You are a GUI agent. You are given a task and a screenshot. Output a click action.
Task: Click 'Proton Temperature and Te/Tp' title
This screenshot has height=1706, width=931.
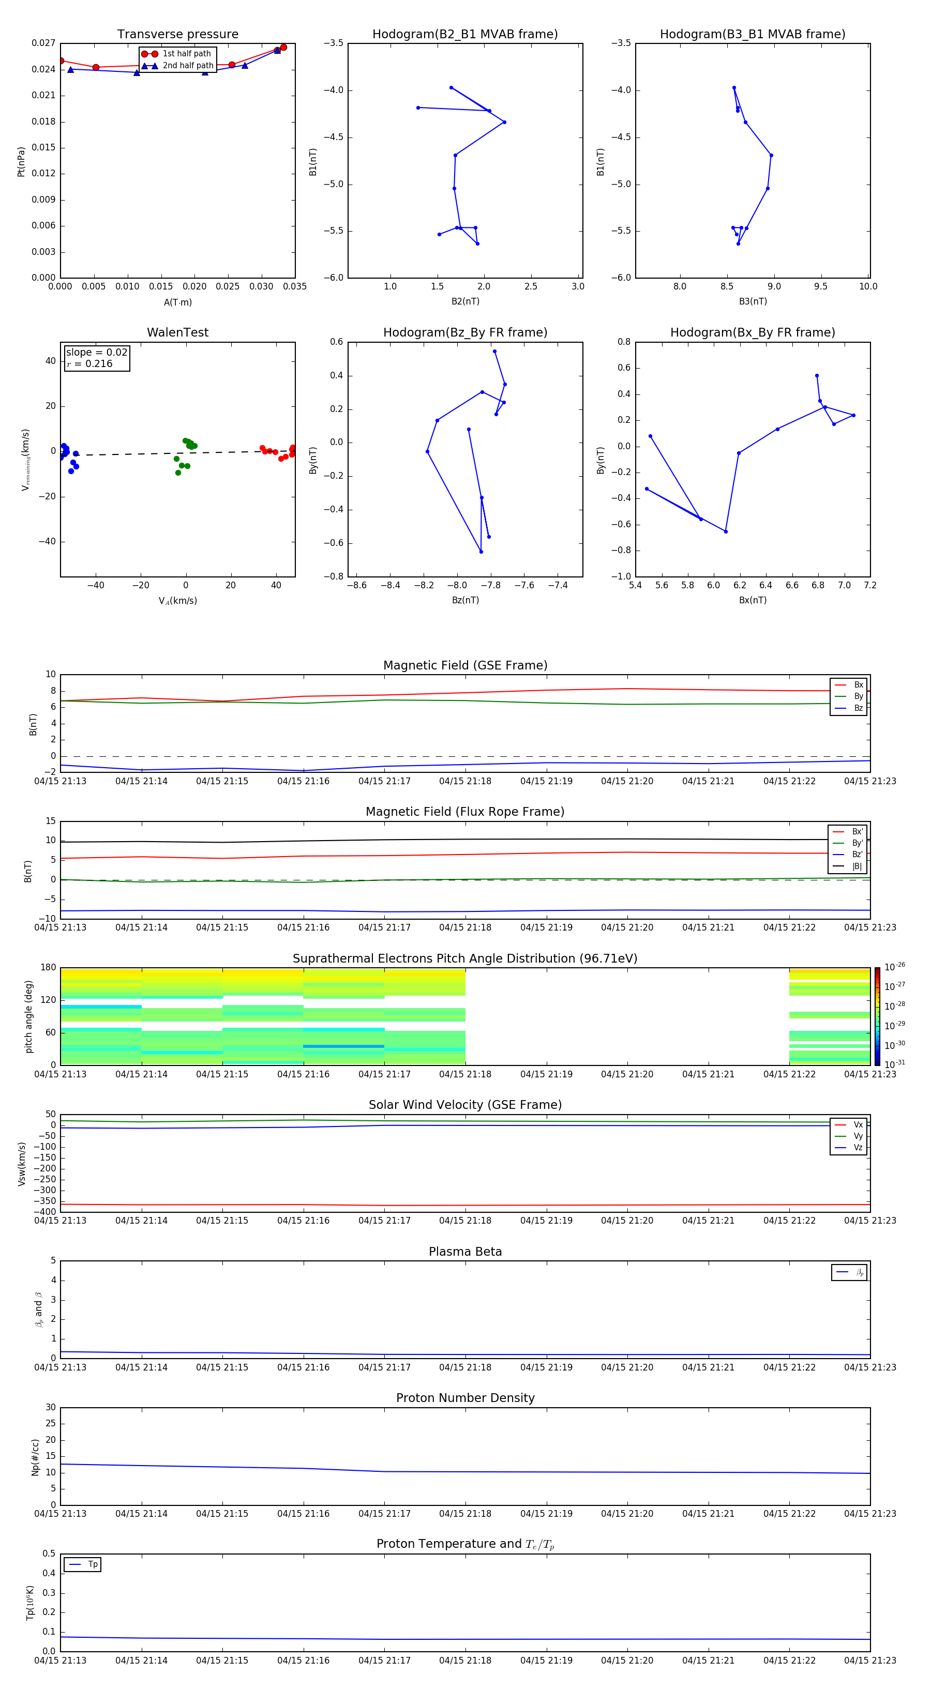pyautogui.click(x=465, y=1544)
